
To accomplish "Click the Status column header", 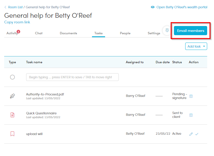I will click(177, 62).
